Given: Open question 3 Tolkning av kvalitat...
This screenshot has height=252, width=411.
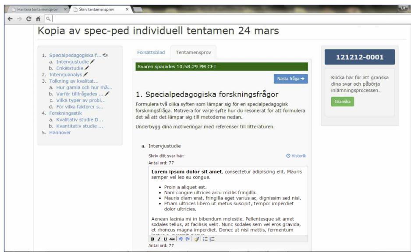Looking at the screenshot, I should coord(74,81).
